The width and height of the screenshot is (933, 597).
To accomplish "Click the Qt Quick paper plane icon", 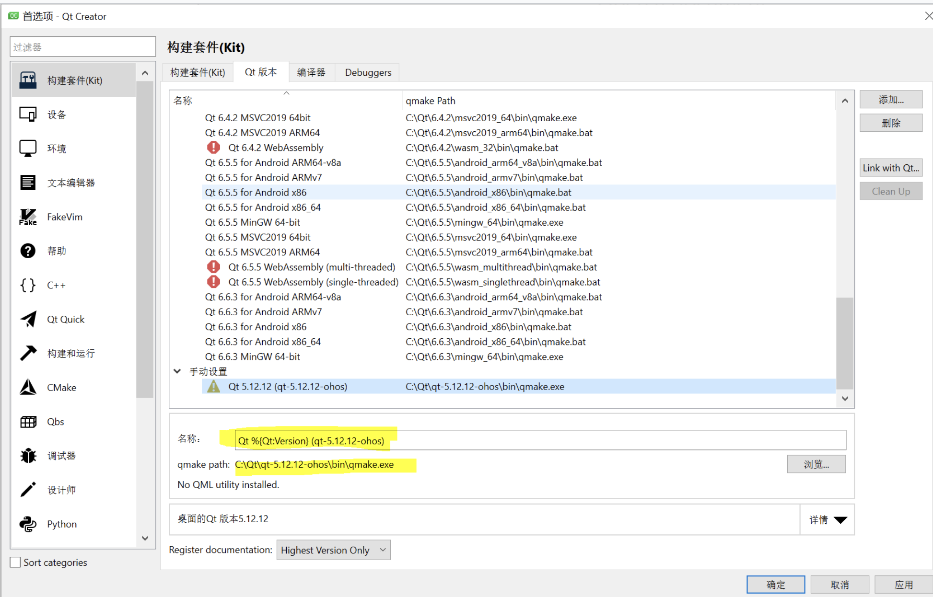I will point(28,319).
